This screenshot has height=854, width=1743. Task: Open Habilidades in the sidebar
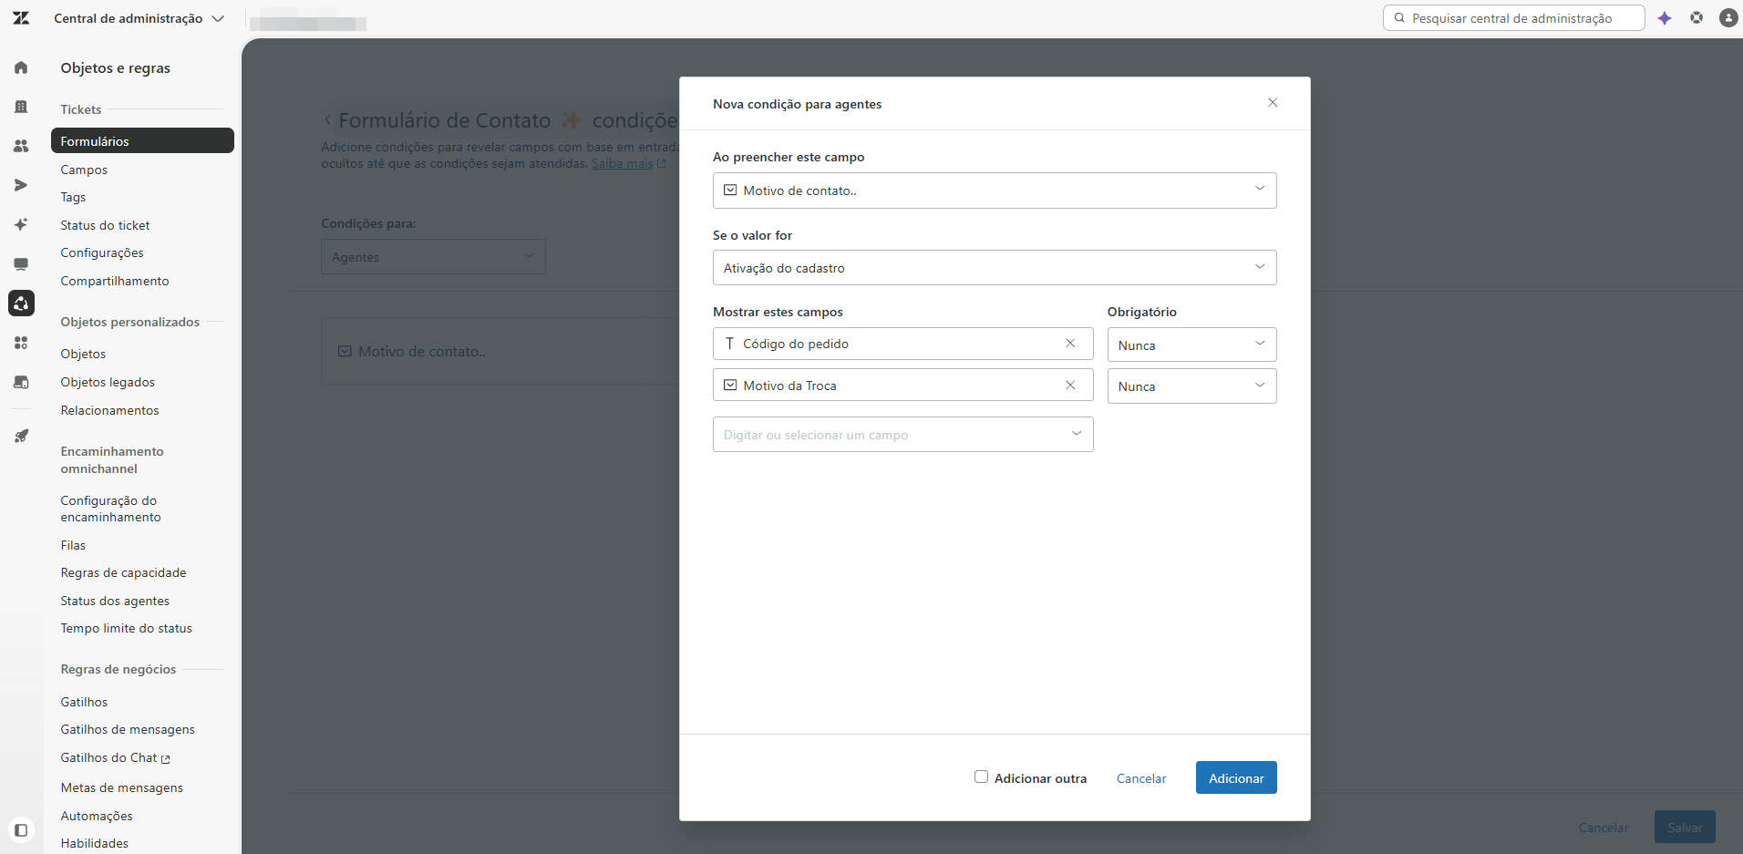click(x=94, y=843)
